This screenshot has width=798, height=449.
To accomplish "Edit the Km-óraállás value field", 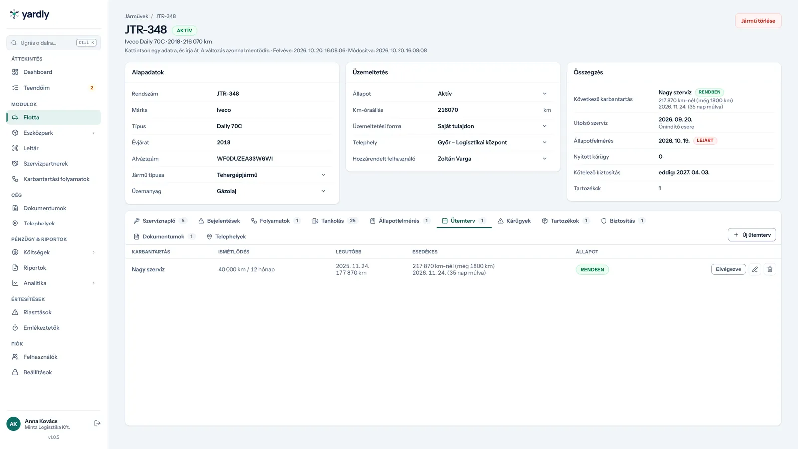I will [488, 110].
